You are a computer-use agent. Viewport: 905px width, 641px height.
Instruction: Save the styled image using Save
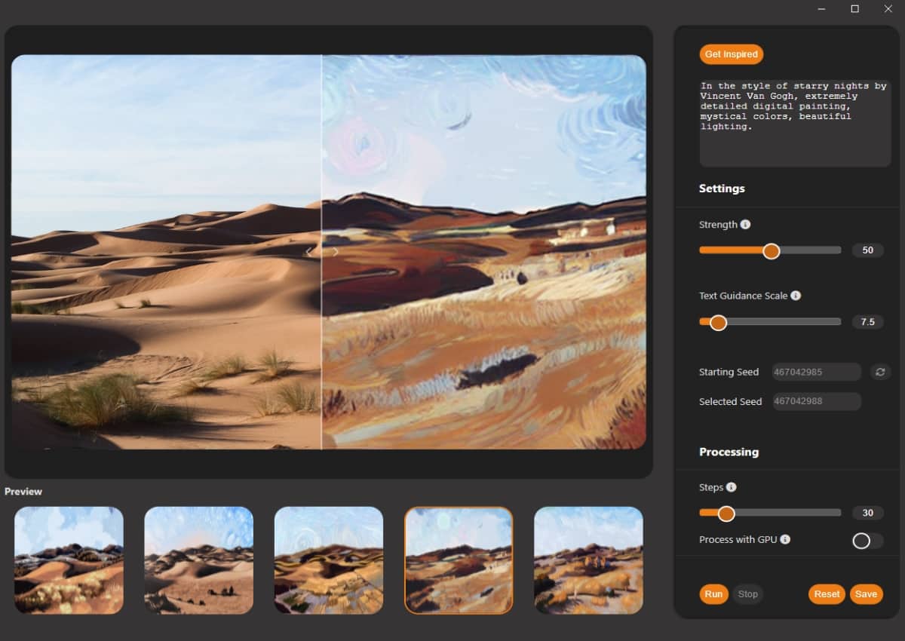[x=865, y=594]
